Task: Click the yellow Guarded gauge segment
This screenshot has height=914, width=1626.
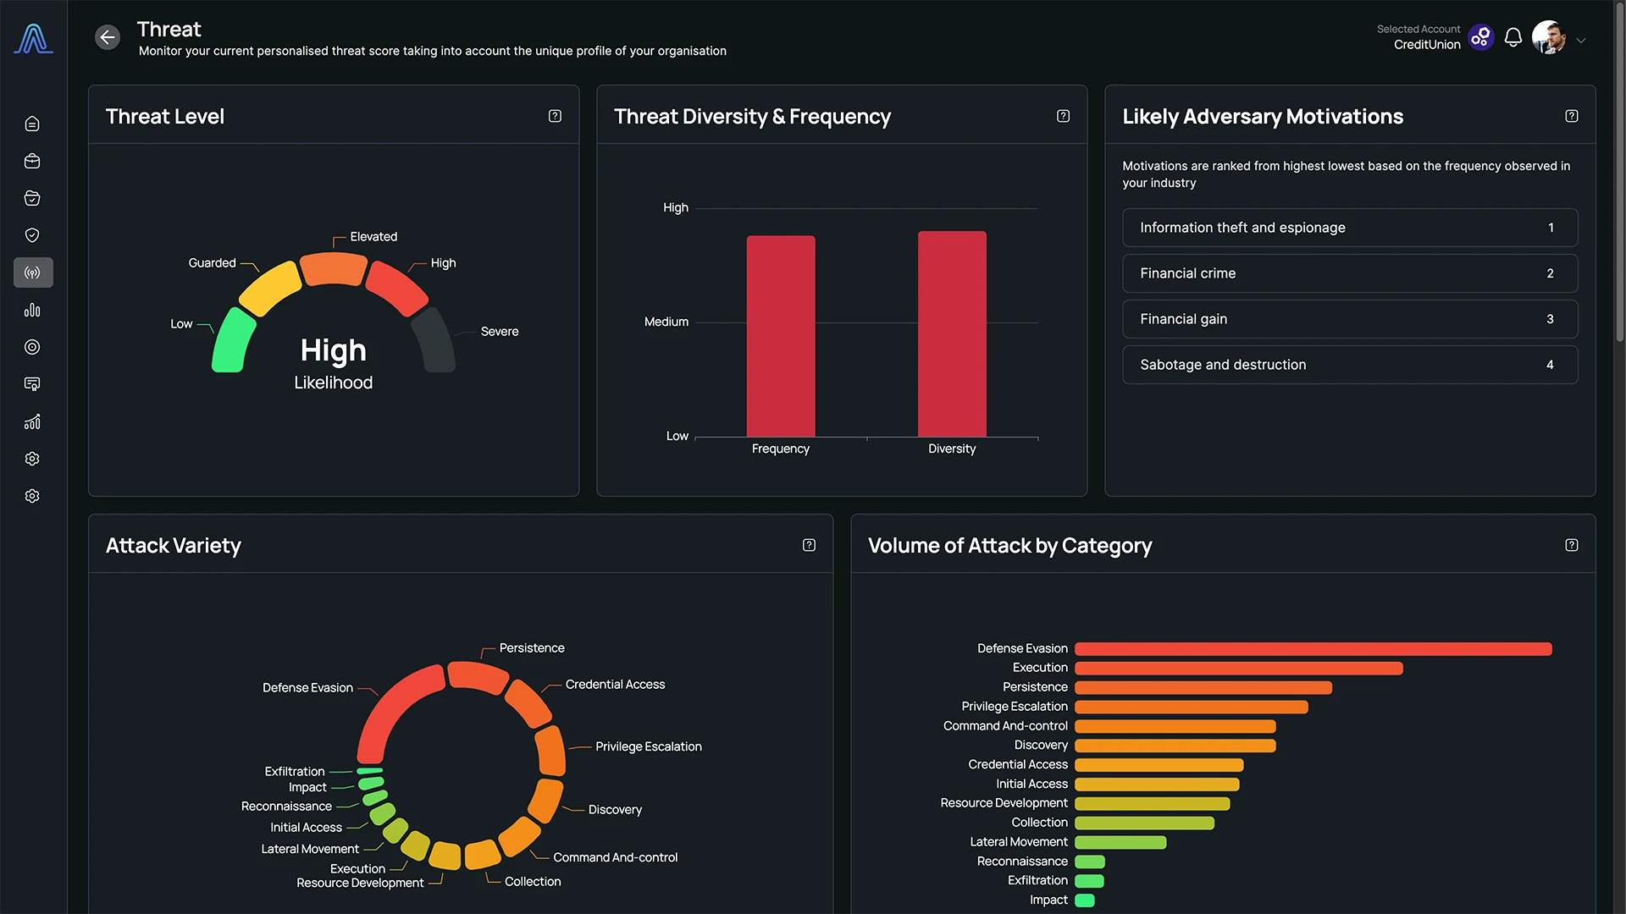Action: tap(270, 289)
